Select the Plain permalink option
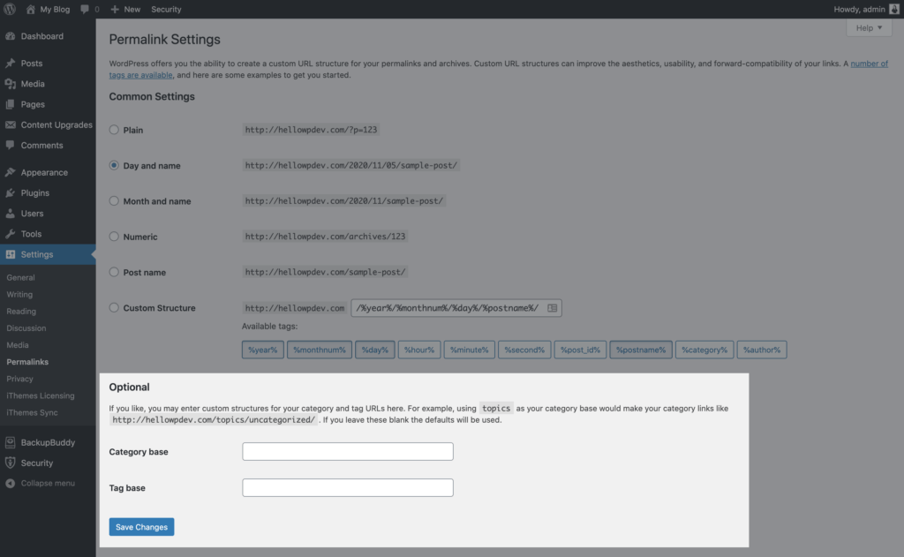Screen dimensions: 904x557 [x=114, y=130]
